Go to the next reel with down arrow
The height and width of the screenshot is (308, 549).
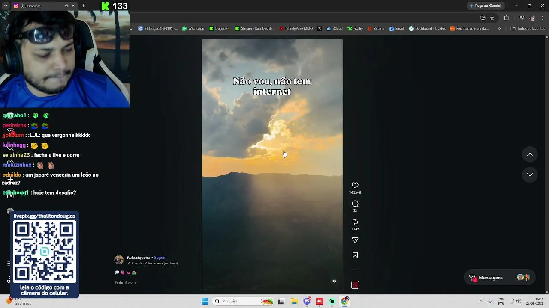pyautogui.click(x=530, y=175)
